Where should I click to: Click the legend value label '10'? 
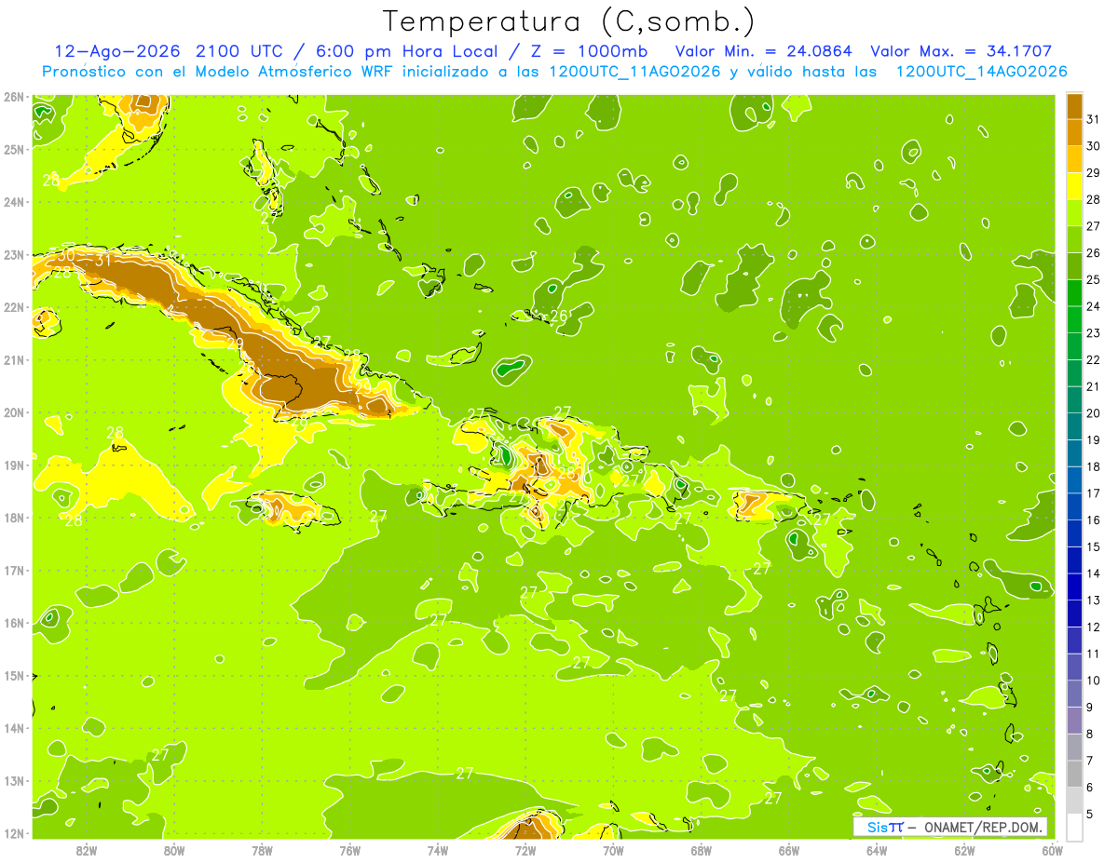(1093, 681)
